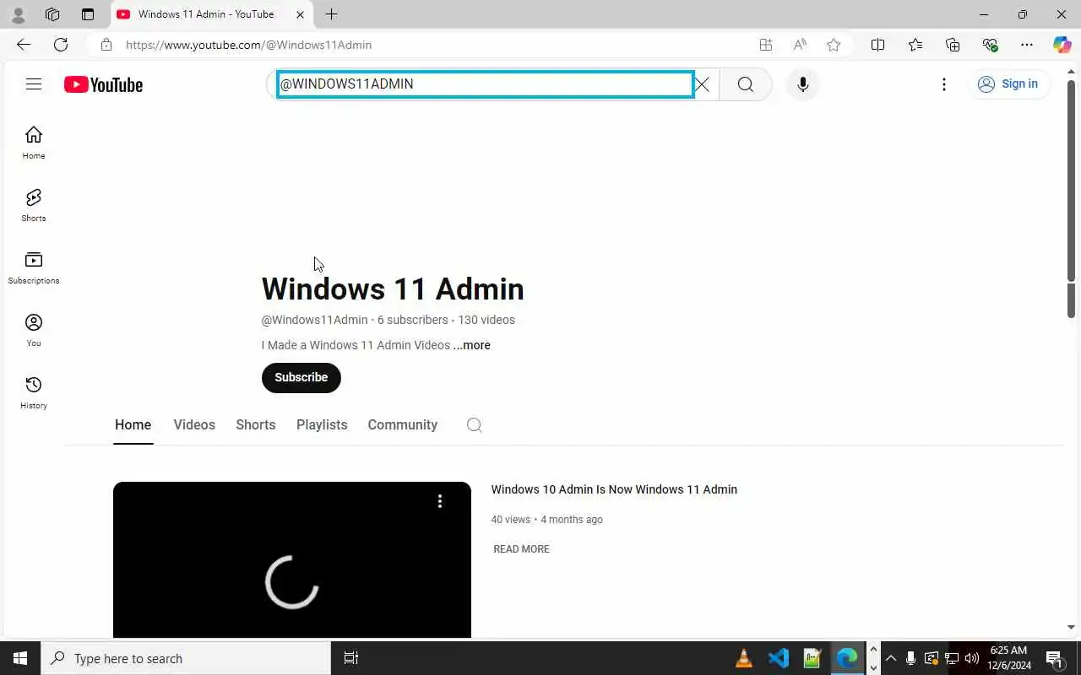Click the page vertical scrollbar thumb
This screenshot has width=1081, height=675.
[1071, 198]
